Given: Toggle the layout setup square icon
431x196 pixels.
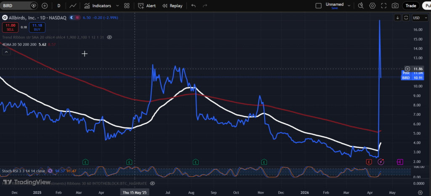Looking at the screenshot, I should coord(319,6).
